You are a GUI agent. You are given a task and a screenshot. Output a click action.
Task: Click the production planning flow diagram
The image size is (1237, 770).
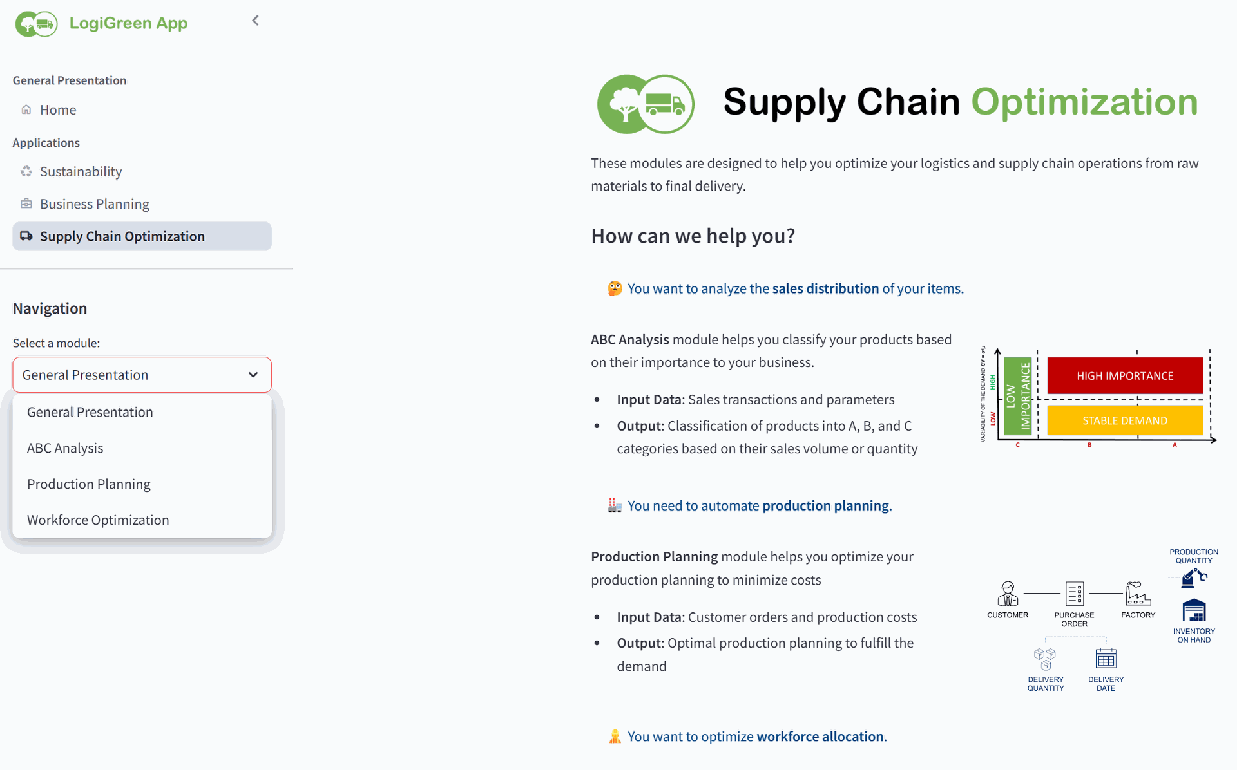(x=1102, y=619)
